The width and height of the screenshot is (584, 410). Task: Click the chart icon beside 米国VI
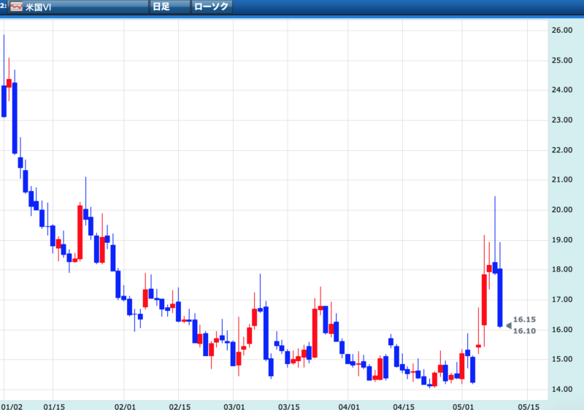[16, 7]
